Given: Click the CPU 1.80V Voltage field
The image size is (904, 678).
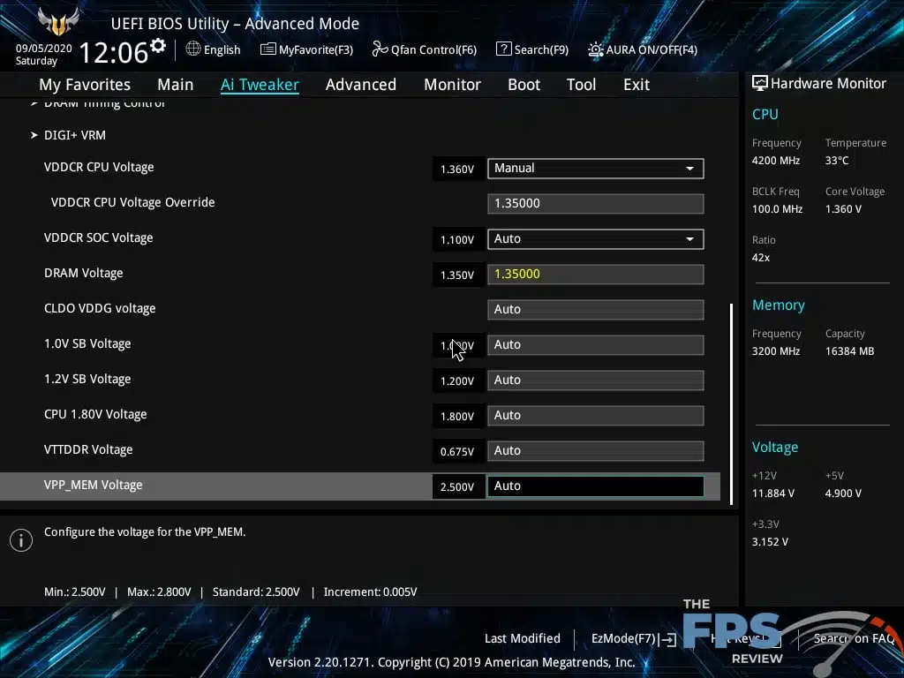Looking at the screenshot, I should click(596, 415).
